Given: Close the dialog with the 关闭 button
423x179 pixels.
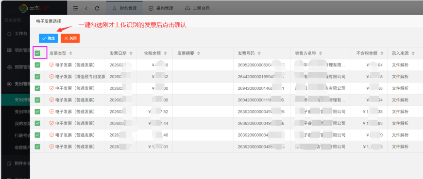Looking at the screenshot, I should coord(70,38).
